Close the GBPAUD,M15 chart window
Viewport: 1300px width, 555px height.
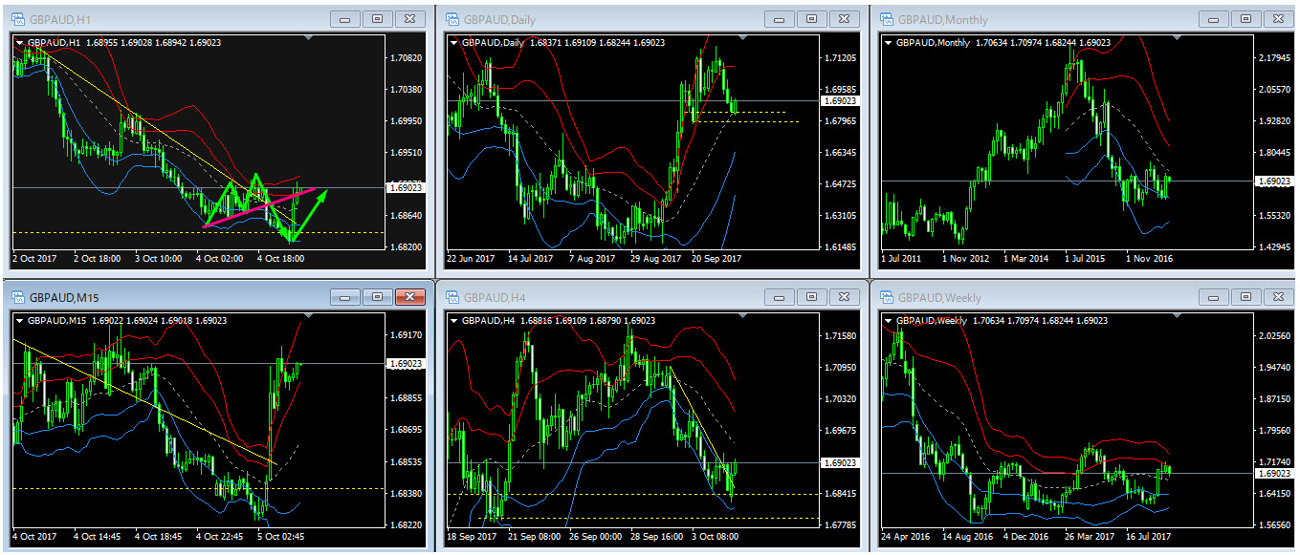(x=409, y=297)
